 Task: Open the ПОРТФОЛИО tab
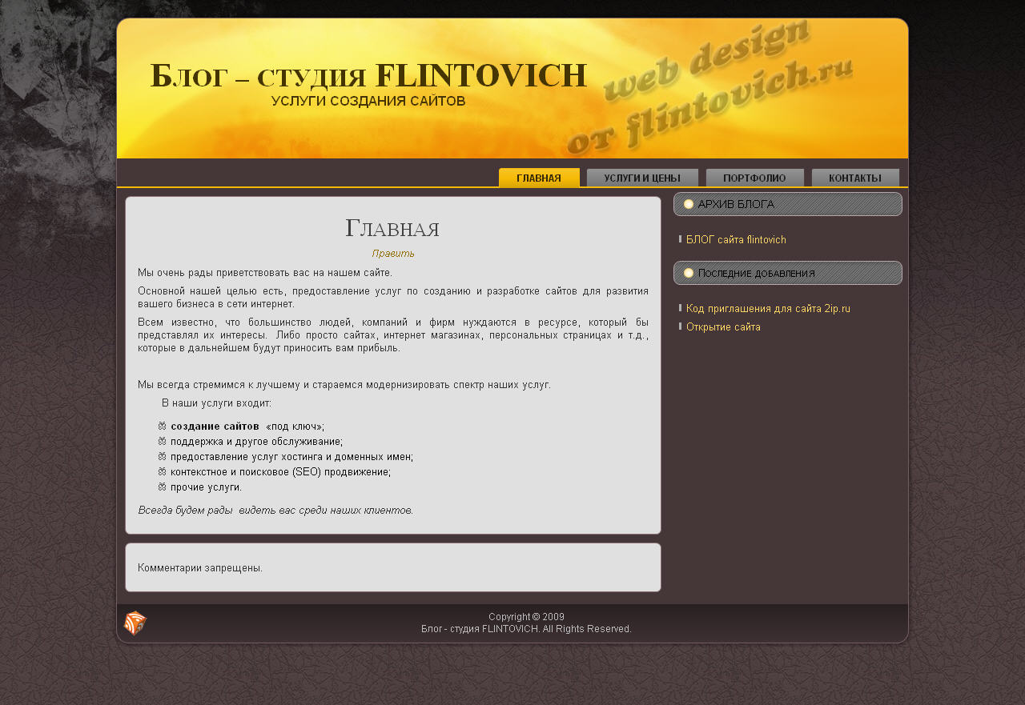754,177
